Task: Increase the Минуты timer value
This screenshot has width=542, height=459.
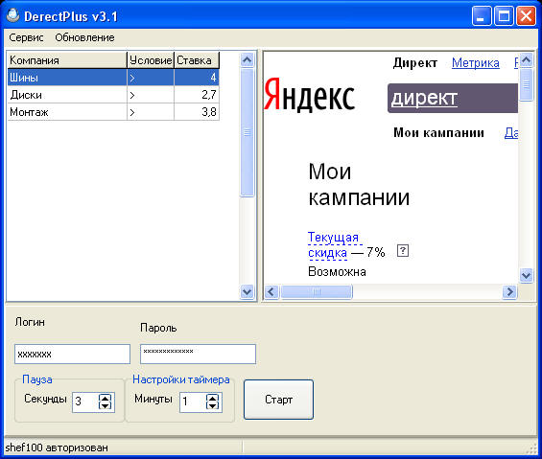Action: pyautogui.click(x=213, y=398)
